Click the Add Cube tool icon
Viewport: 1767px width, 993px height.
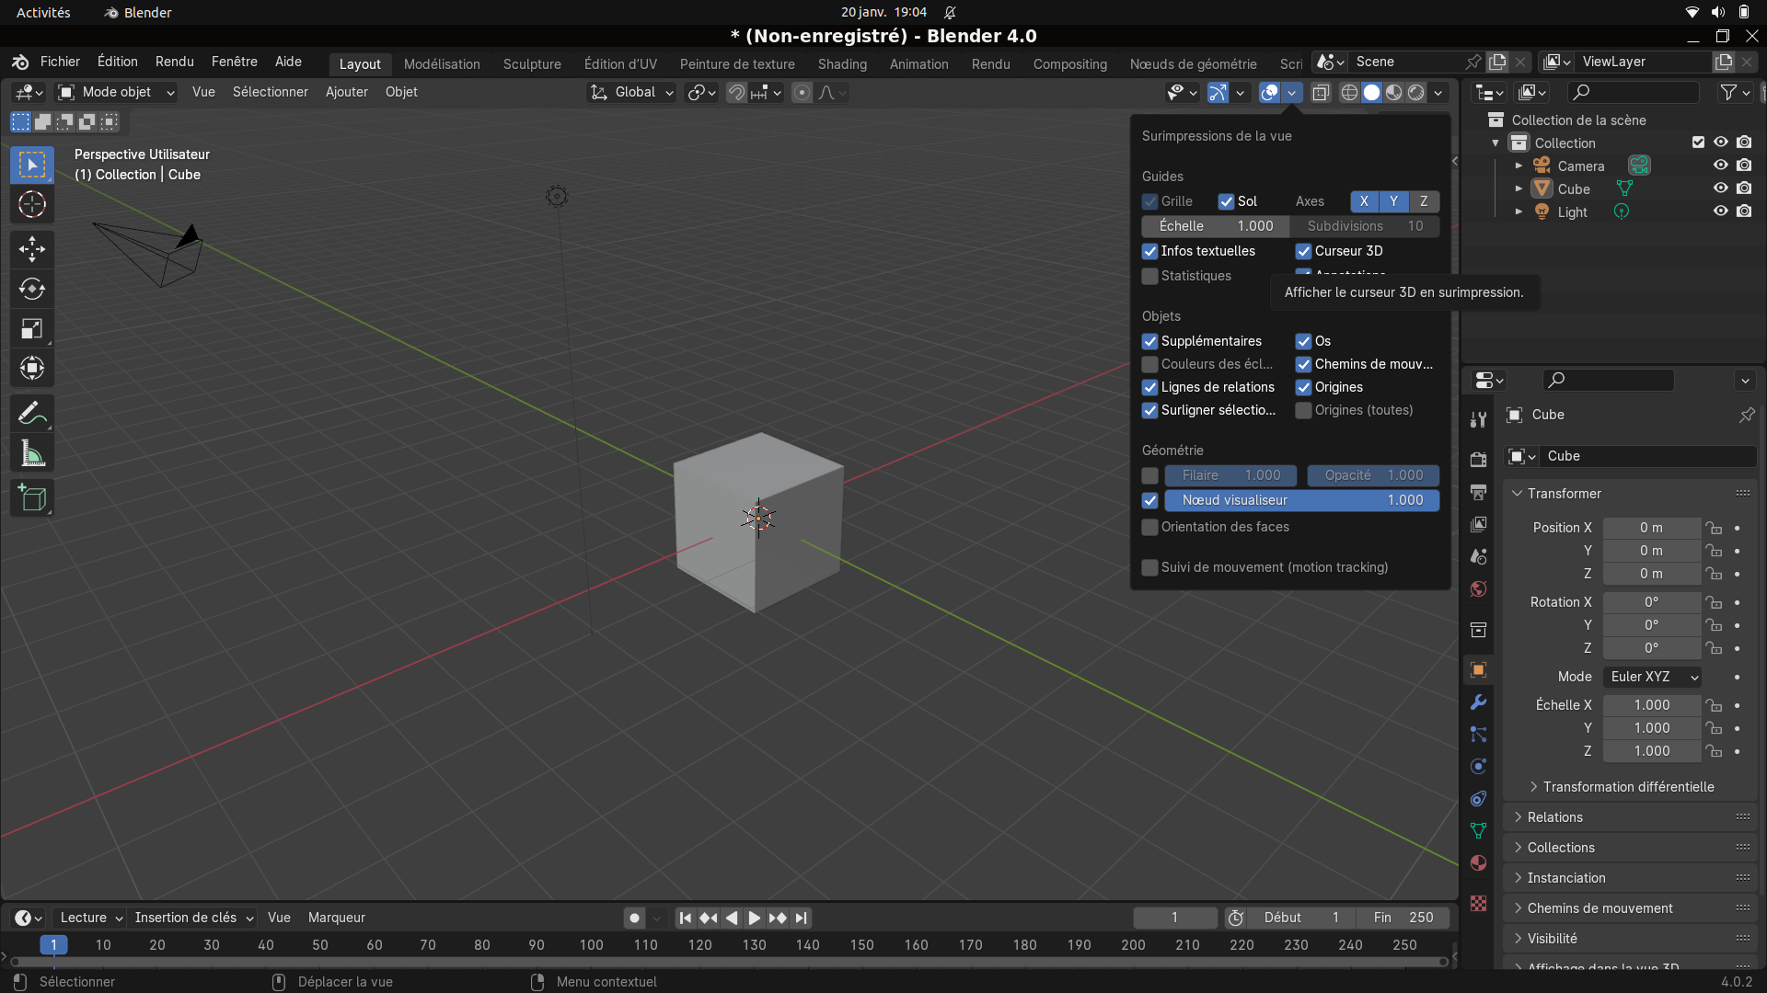(32, 498)
